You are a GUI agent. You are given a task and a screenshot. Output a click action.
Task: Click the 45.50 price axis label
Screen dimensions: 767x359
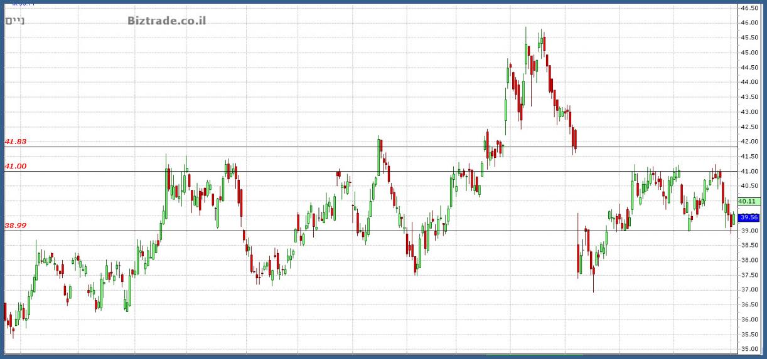(x=749, y=38)
